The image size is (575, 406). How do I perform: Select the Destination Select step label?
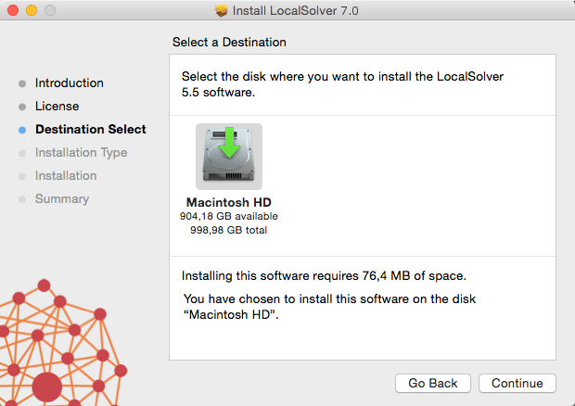click(91, 130)
